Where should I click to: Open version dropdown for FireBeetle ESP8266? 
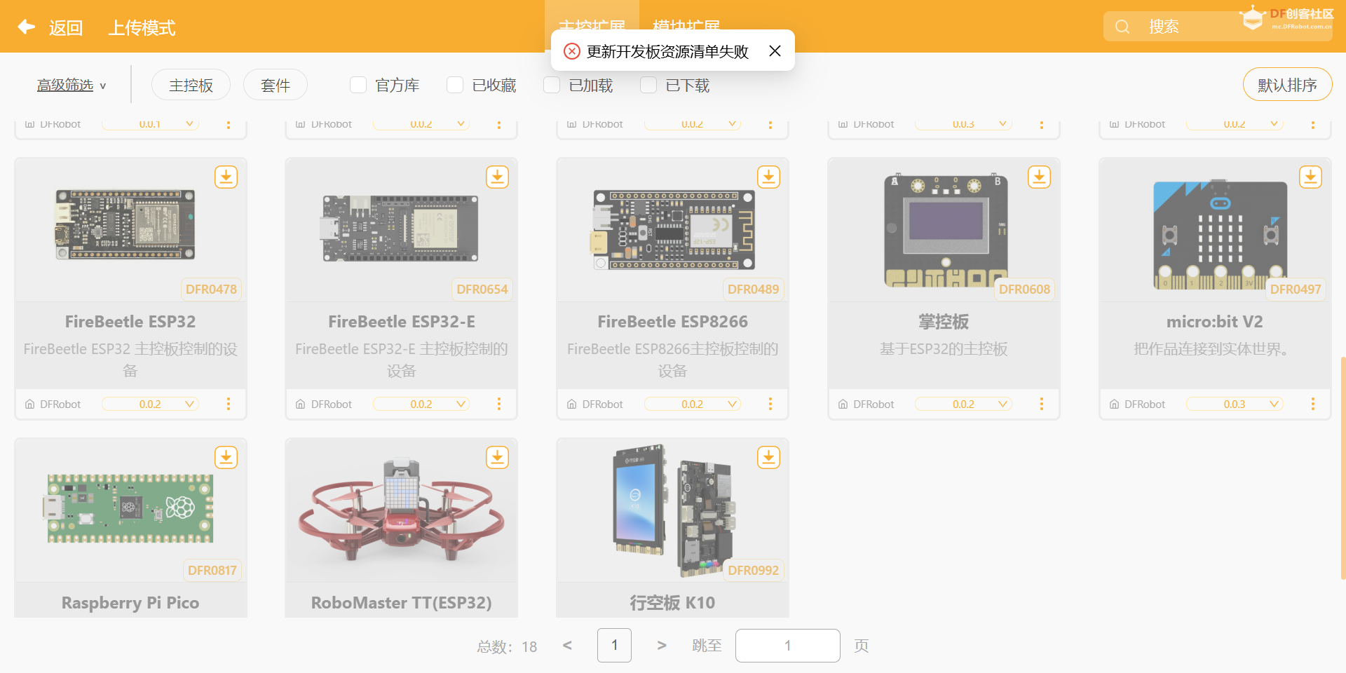pos(693,404)
